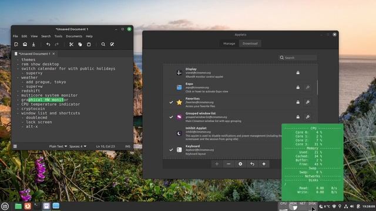Open the View menu

click(x=34, y=36)
